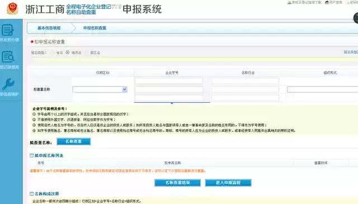Open the document-form icon in the left sidebar
The image size is (358, 204).
pos(7,30)
